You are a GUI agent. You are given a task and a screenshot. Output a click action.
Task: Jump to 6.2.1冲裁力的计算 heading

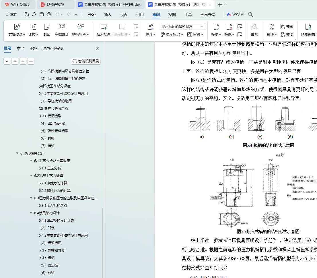point(53,183)
